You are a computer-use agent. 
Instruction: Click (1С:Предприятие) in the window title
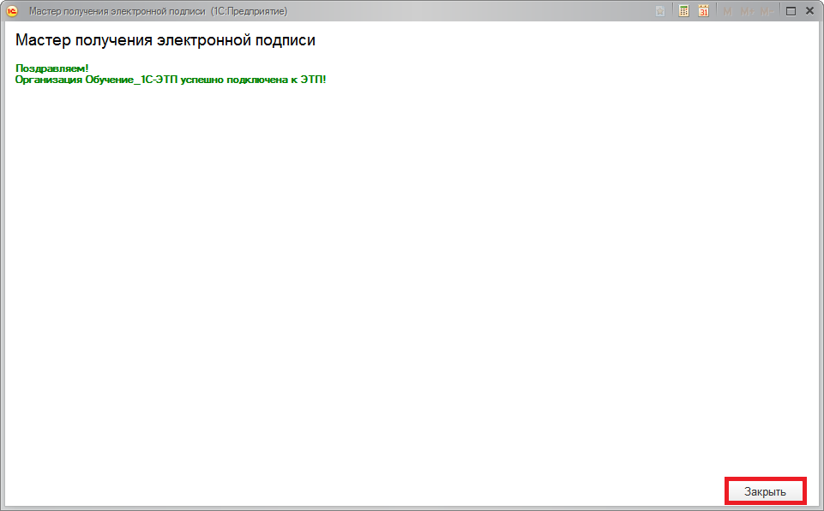coord(249,11)
